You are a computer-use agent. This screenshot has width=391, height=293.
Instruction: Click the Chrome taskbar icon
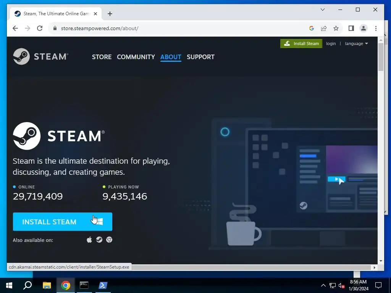(66, 285)
